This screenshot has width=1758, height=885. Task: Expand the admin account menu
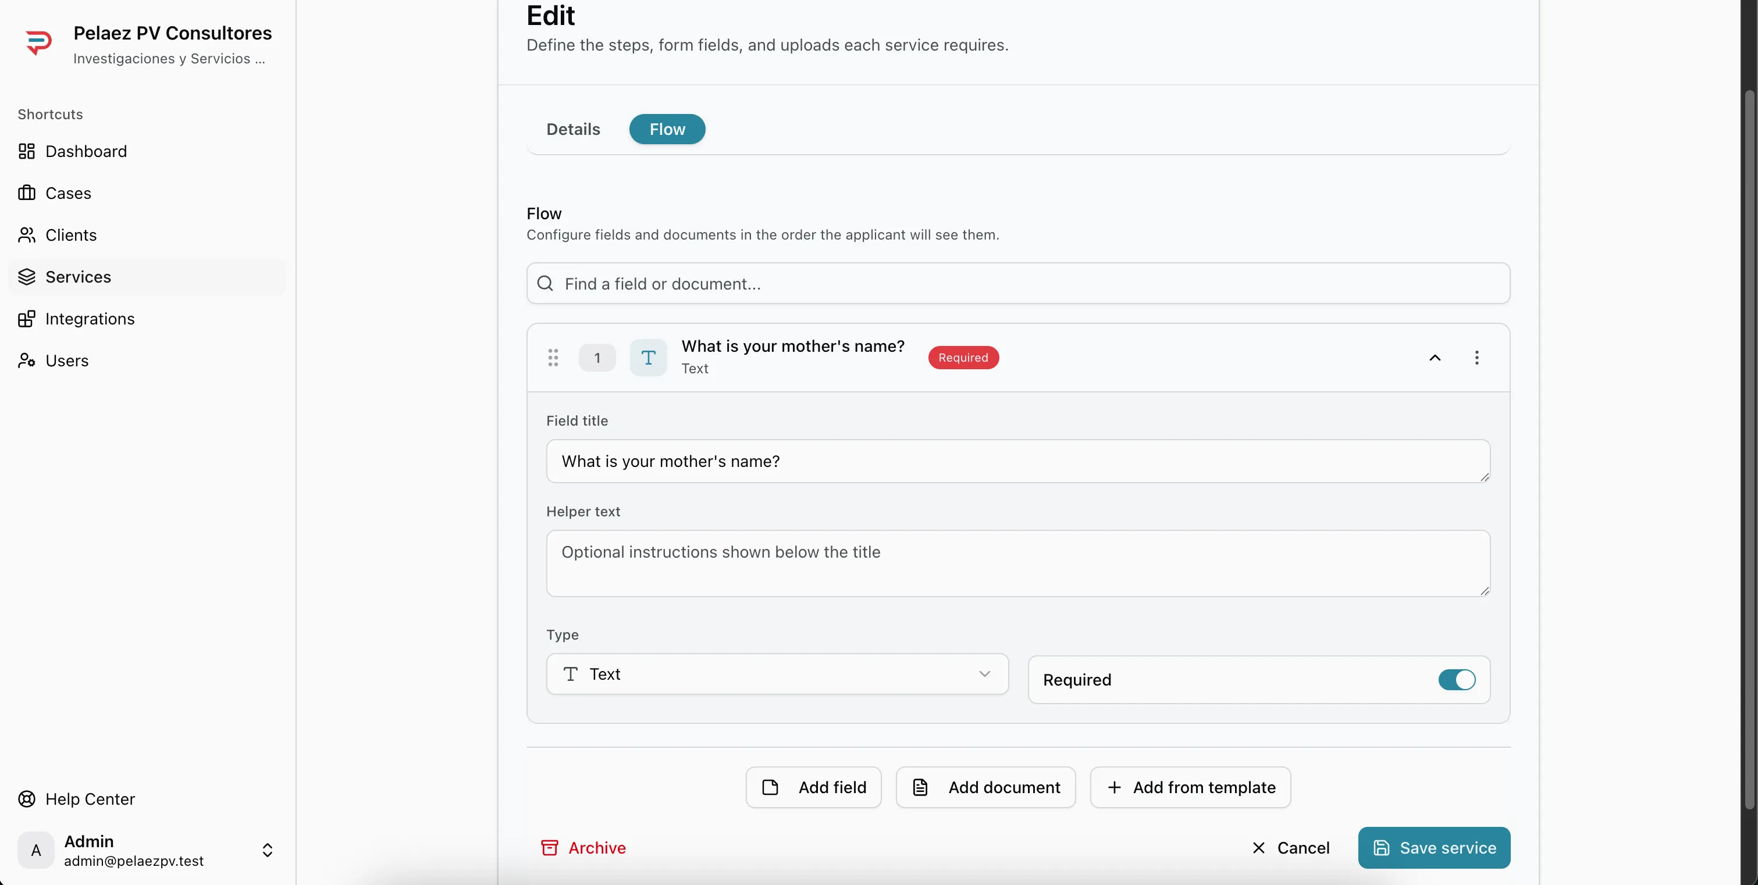point(268,850)
